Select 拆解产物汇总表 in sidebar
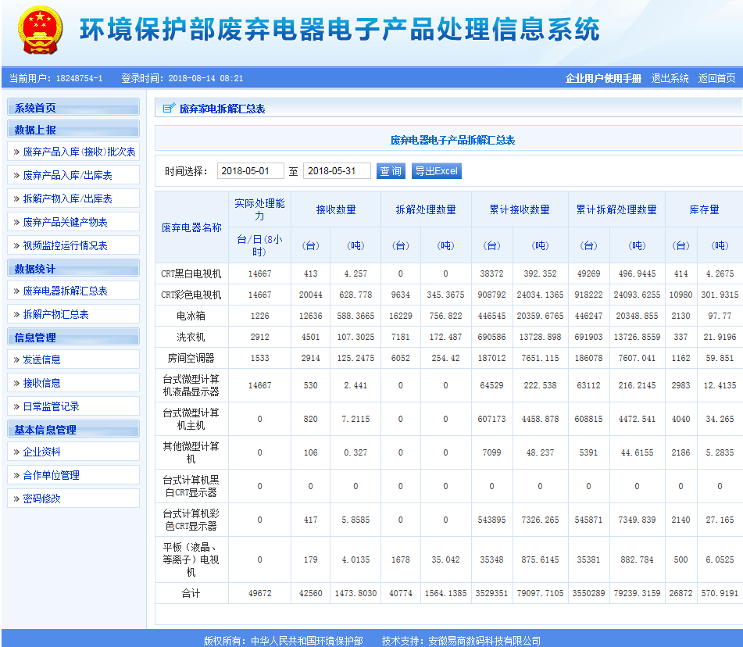Image resolution: width=743 pixels, height=647 pixels. click(x=55, y=314)
